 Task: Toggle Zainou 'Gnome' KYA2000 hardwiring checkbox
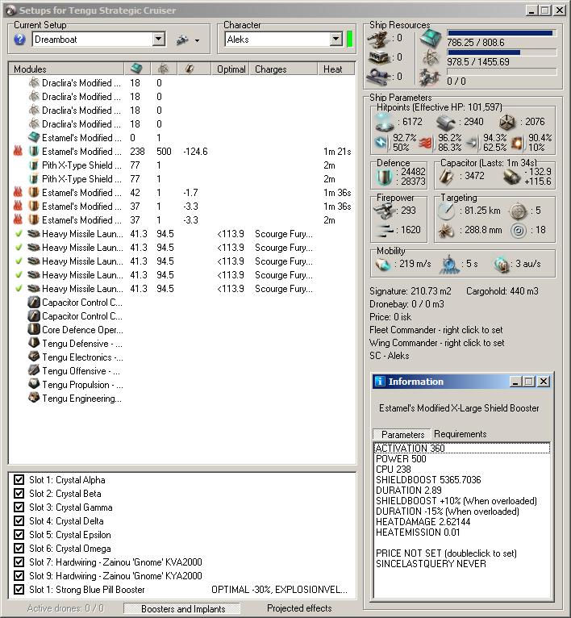click(19, 575)
